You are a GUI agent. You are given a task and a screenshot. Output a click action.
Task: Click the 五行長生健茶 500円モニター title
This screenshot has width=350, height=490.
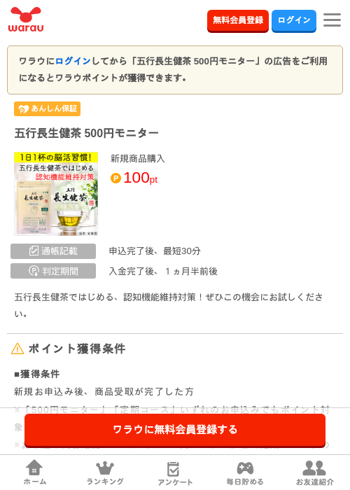click(x=87, y=133)
